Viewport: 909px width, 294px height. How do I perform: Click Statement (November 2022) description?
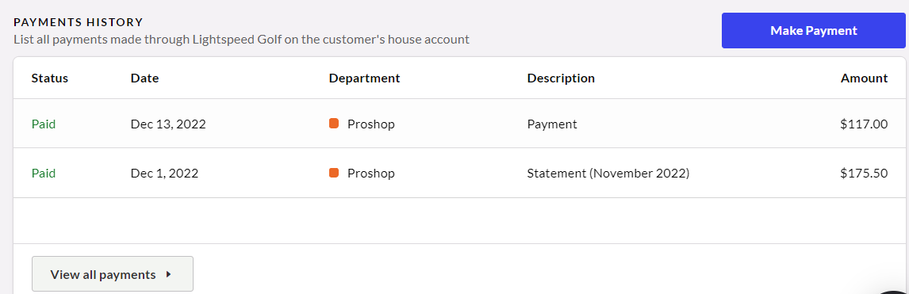tap(608, 173)
